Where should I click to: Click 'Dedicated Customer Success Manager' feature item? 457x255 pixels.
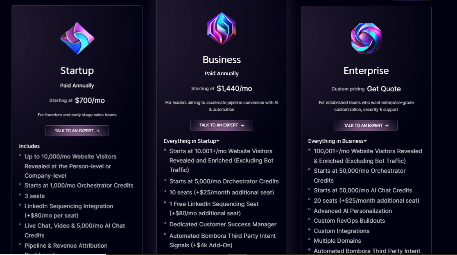pyautogui.click(x=223, y=224)
